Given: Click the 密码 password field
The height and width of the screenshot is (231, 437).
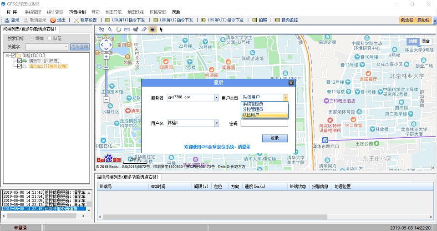Looking at the screenshot, I should click(x=264, y=123).
